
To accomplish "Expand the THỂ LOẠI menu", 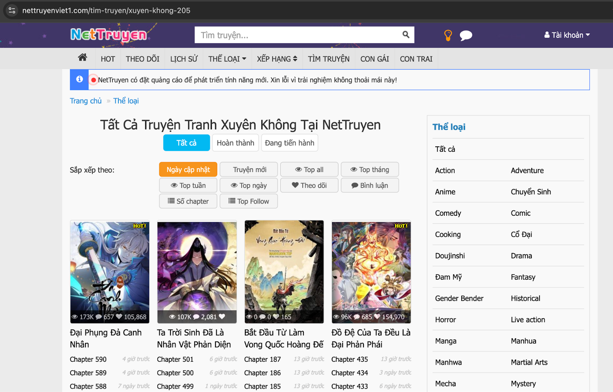I will (227, 59).
